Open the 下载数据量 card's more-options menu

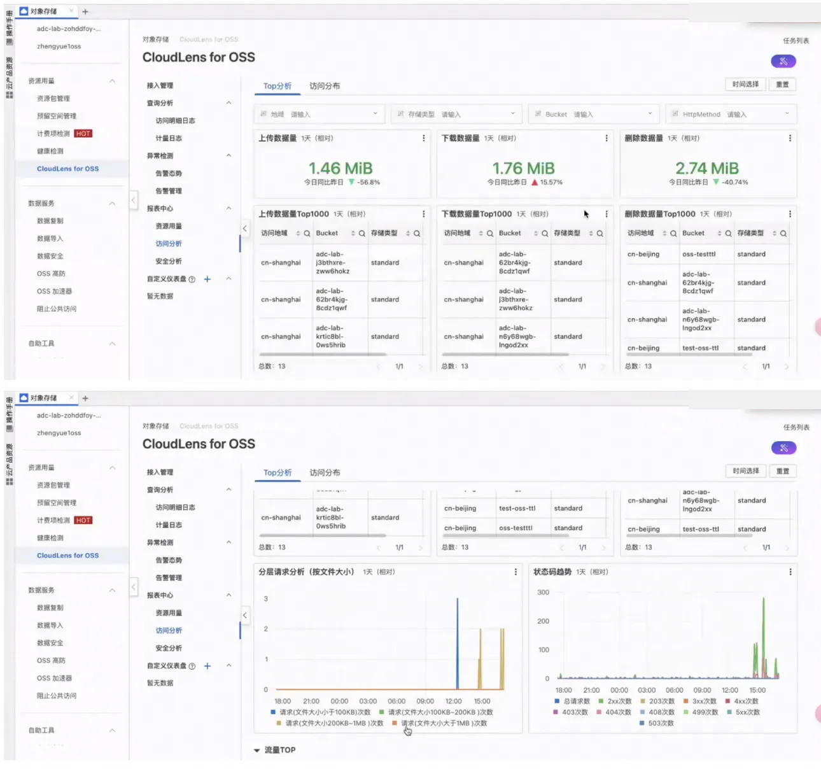click(607, 138)
